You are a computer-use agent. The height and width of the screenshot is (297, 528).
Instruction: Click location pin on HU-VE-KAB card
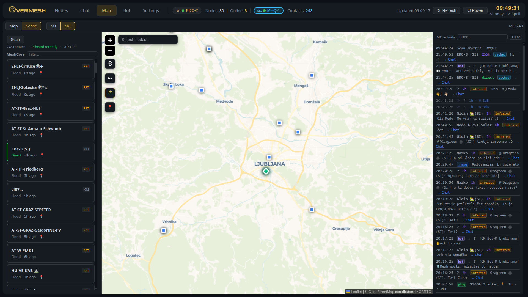pyautogui.click(x=42, y=277)
